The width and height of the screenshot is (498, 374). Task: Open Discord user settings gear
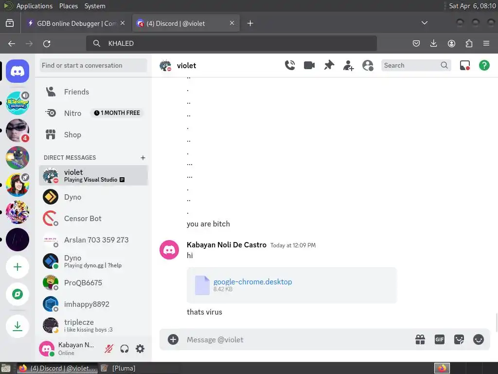click(140, 349)
